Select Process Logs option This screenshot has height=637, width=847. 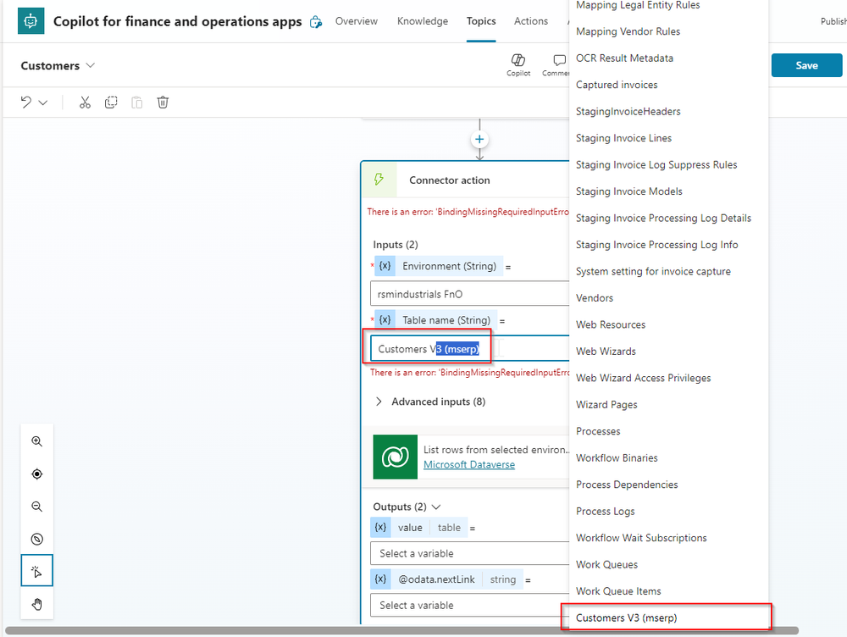click(669, 511)
